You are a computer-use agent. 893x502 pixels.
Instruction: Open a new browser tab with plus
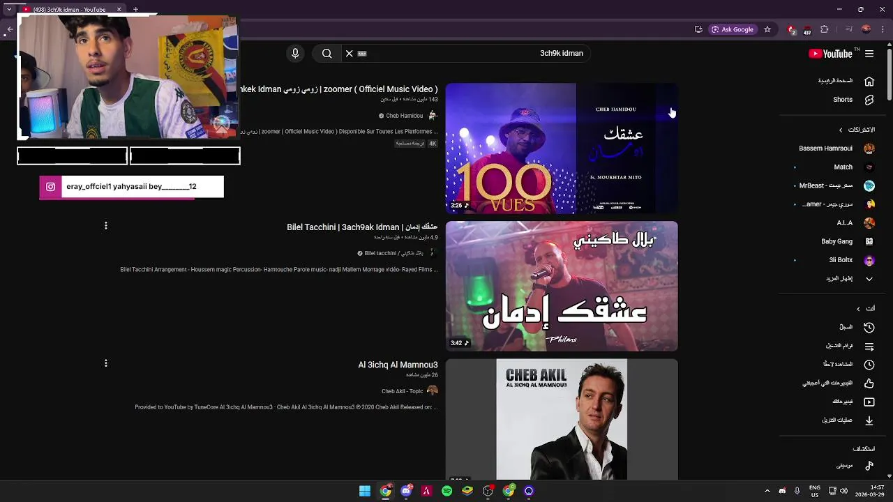point(135,9)
